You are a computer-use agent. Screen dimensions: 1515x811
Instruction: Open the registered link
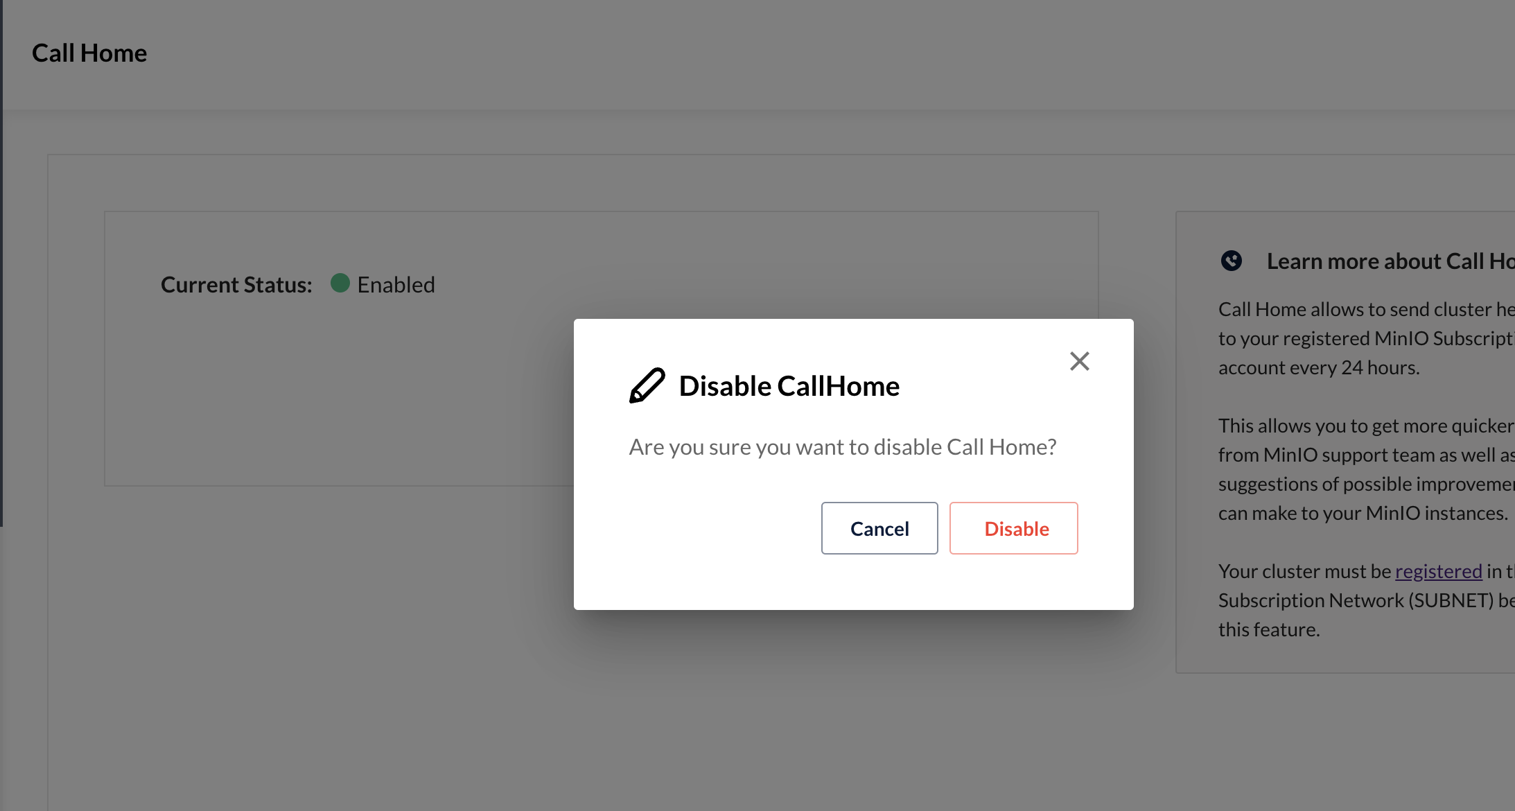pyautogui.click(x=1438, y=571)
